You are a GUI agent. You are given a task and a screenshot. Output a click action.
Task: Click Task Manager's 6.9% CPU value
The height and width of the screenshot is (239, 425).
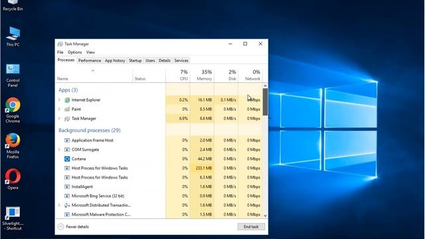click(x=183, y=118)
